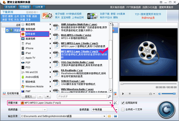The width and height of the screenshot is (179, 121).
Task: Click 升级VIP会员 link
Action: [148, 18]
